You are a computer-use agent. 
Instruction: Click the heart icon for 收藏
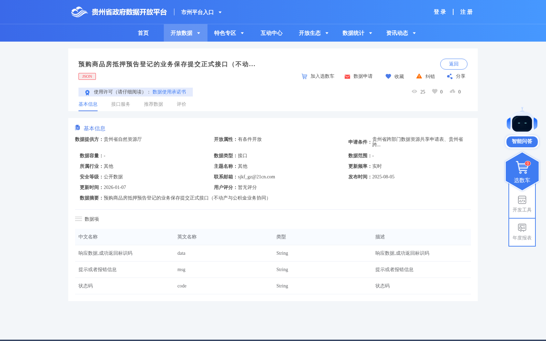click(388, 76)
